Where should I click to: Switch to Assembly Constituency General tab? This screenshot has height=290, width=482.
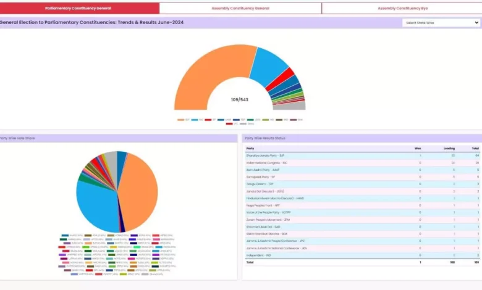tap(240, 8)
